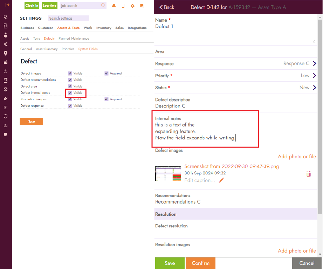The image size is (323, 269).
Task: Open the settings gear icon
Action: coord(132,6)
